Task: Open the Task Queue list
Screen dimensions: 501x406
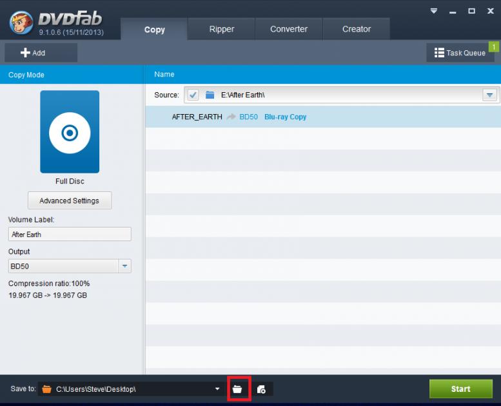Action: tap(459, 53)
